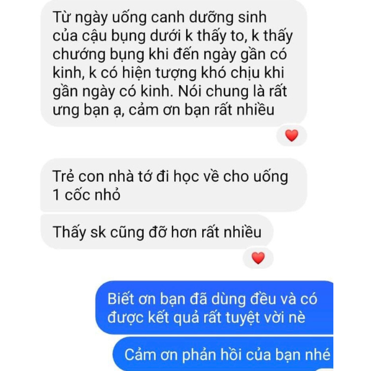Click the phrase 'Nói chung là rất ưng'
This screenshot has width=371, height=371.
click(x=170, y=101)
